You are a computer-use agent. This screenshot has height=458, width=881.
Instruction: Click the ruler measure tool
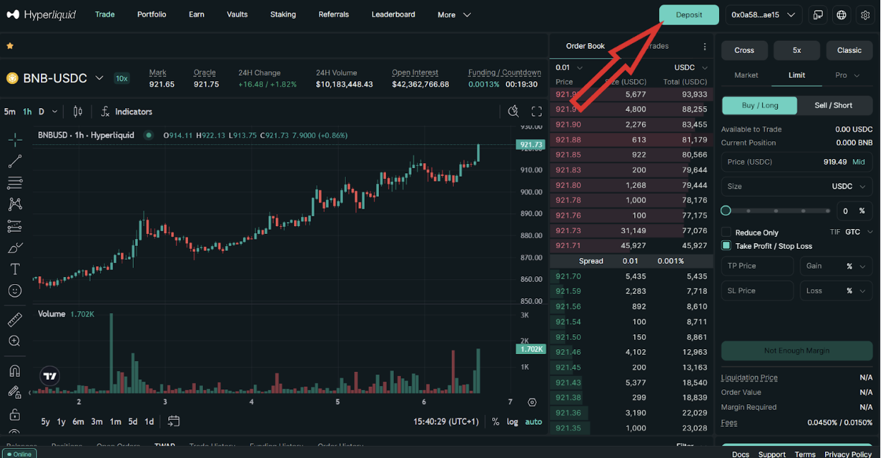click(x=14, y=320)
